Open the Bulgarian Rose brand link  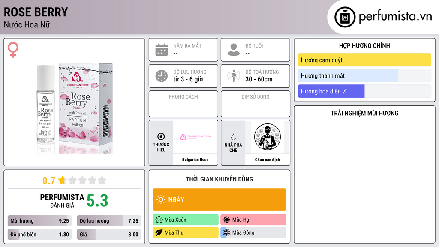coord(195,160)
